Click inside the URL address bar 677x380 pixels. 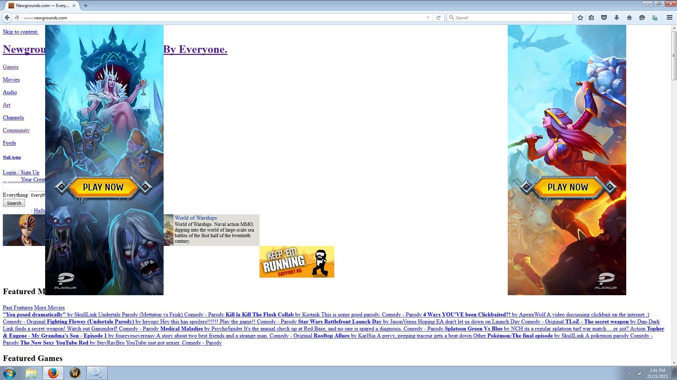(141, 18)
